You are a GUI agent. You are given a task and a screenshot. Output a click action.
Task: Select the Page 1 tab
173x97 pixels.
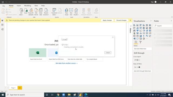13,88
